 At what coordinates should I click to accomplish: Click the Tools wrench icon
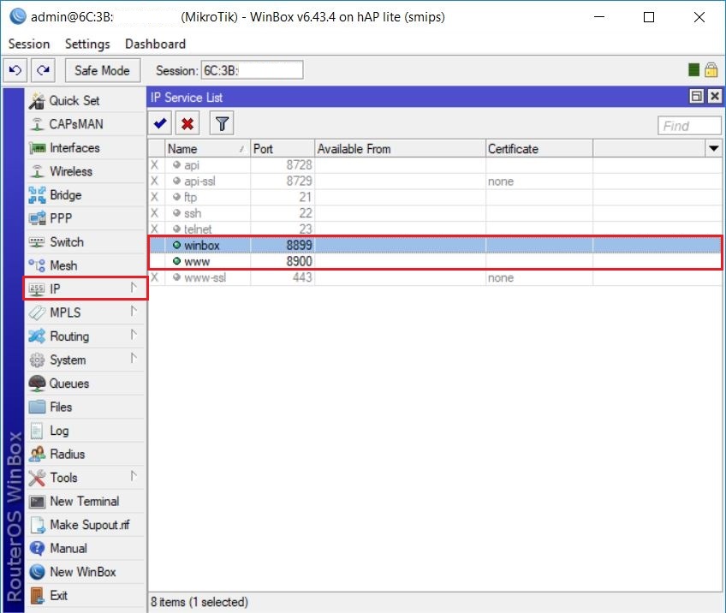(x=37, y=478)
